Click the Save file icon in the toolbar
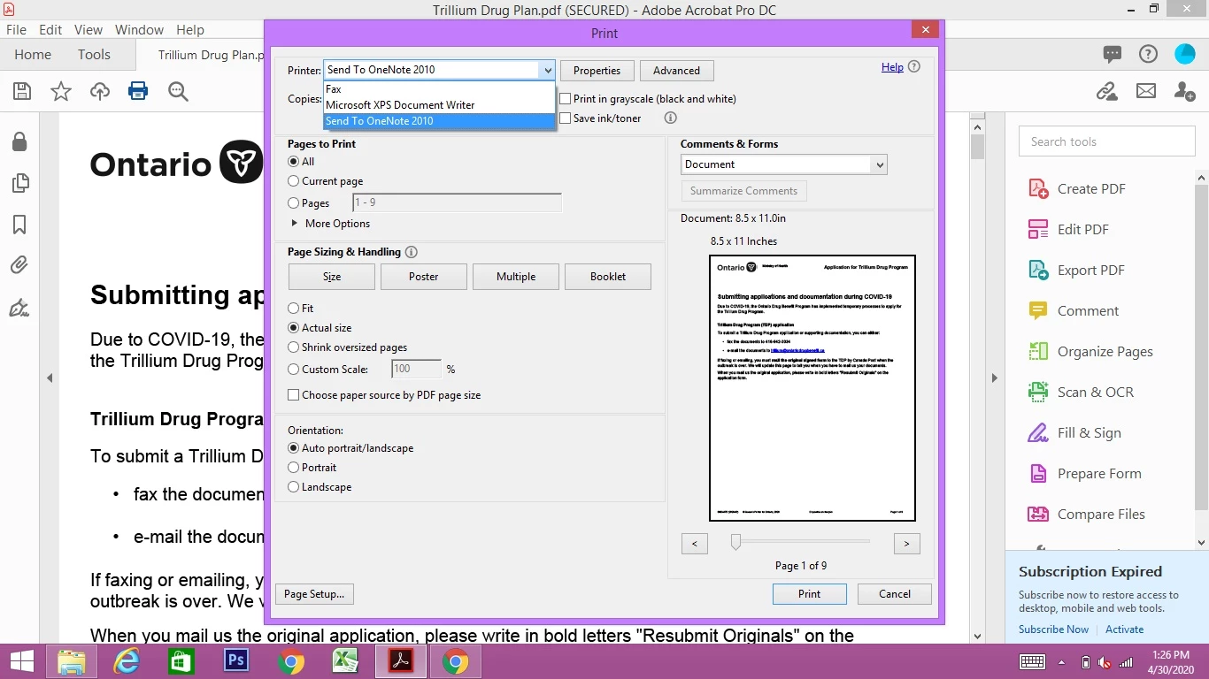This screenshot has height=679, width=1209. click(22, 91)
